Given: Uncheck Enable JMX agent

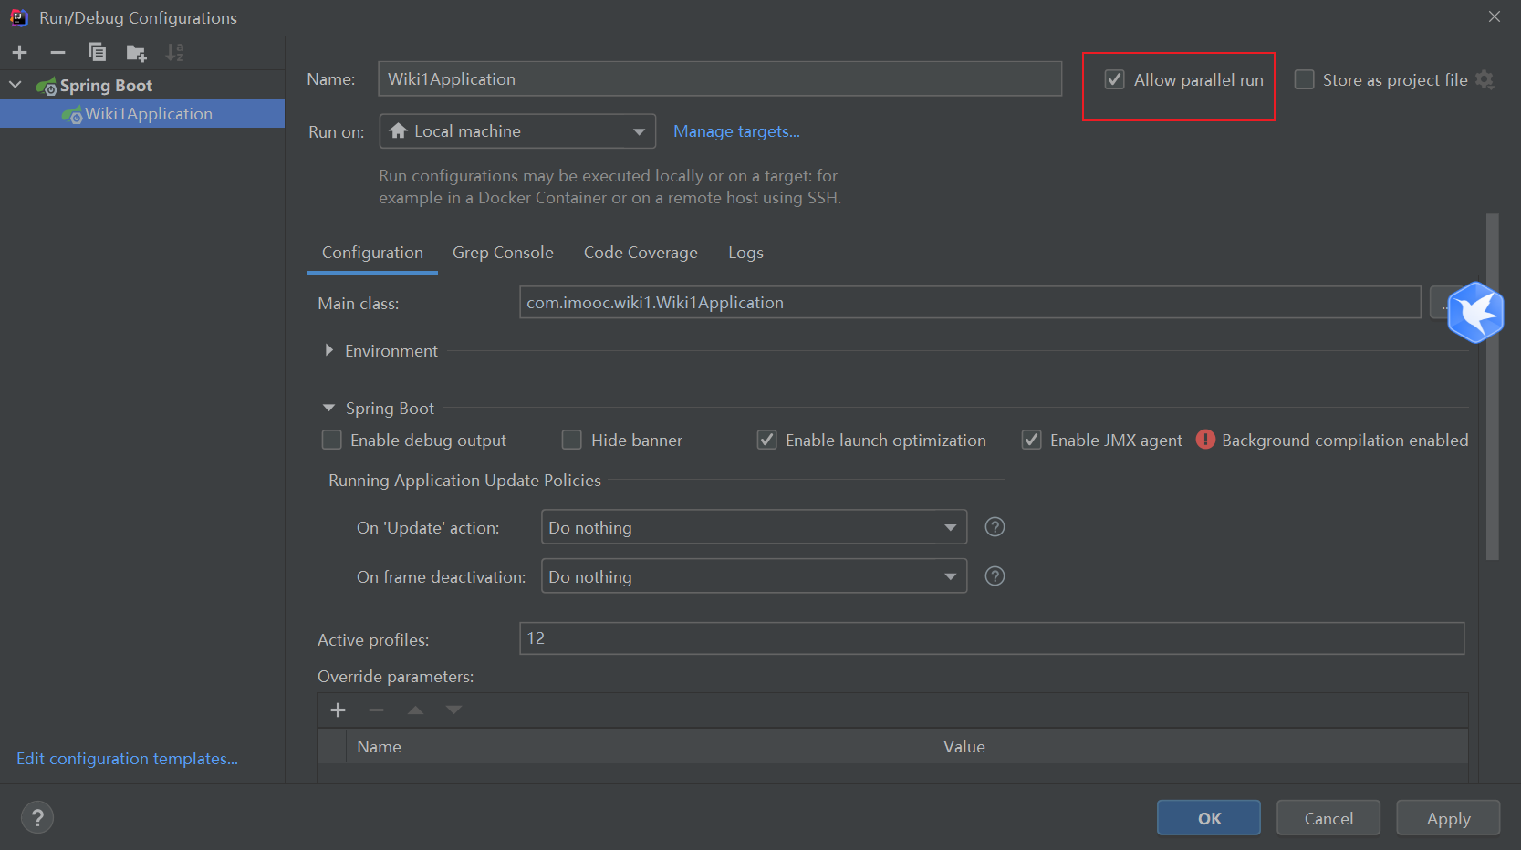Looking at the screenshot, I should click(x=1031, y=440).
